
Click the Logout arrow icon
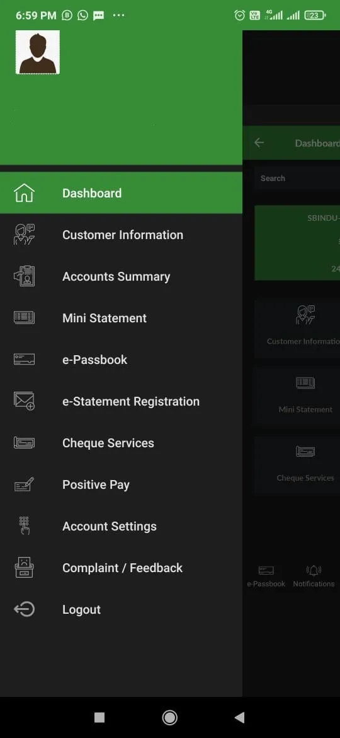[x=24, y=609]
